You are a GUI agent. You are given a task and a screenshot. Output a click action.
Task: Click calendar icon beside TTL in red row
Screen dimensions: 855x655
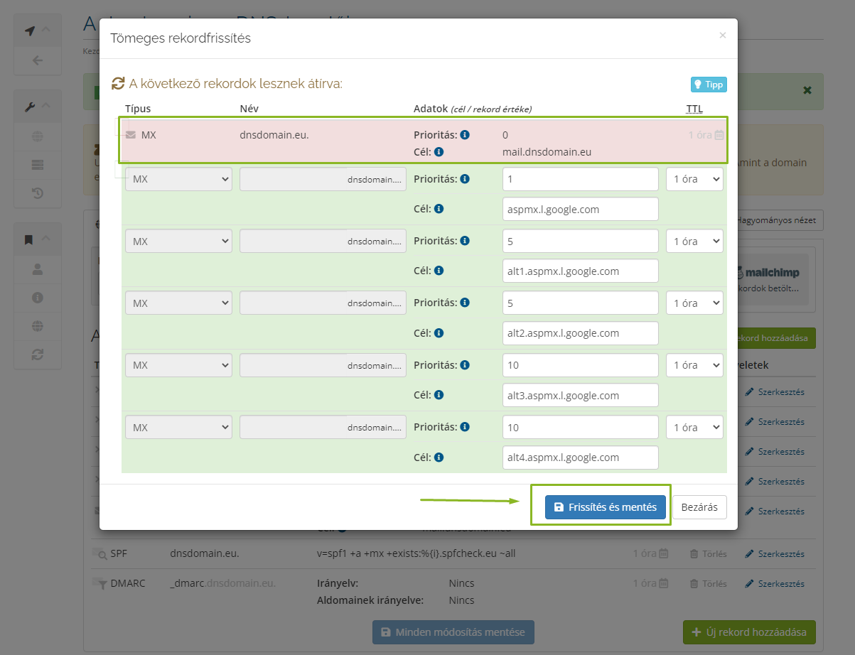(x=719, y=135)
